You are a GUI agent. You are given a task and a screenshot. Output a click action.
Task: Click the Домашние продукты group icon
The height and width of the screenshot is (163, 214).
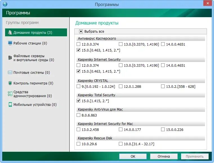[x=10, y=32]
